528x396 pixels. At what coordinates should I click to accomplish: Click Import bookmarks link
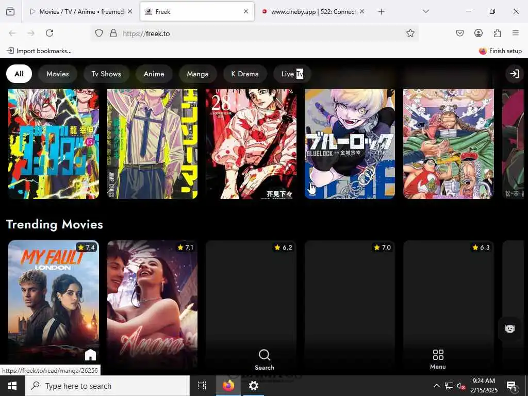pos(39,51)
